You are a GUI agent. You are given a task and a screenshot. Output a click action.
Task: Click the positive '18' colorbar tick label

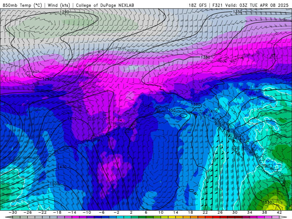[190, 212]
